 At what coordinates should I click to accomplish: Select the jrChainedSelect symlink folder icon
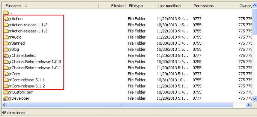(6, 56)
